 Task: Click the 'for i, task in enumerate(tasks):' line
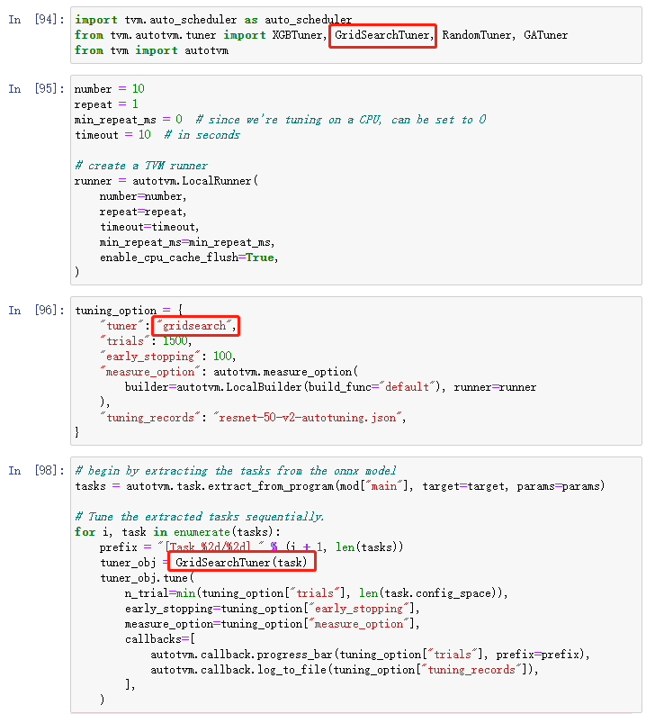tap(178, 532)
